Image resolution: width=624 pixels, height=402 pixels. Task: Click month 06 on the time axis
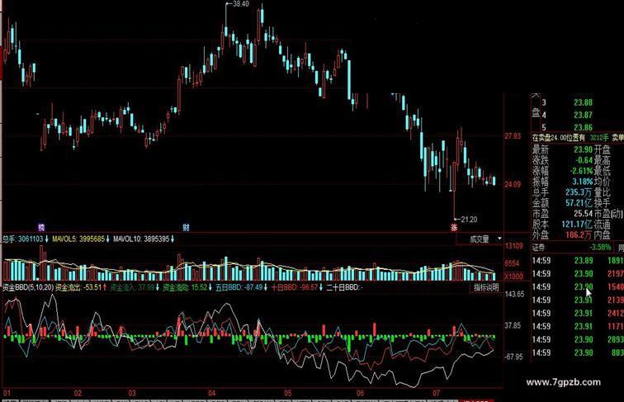click(x=360, y=393)
